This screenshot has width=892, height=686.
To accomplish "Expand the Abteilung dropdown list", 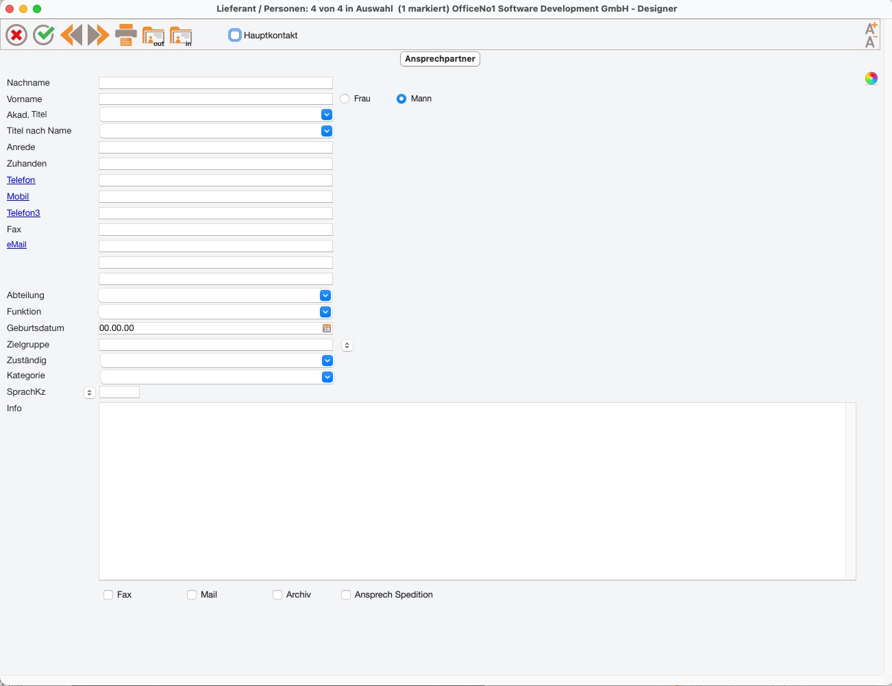I will (x=325, y=295).
